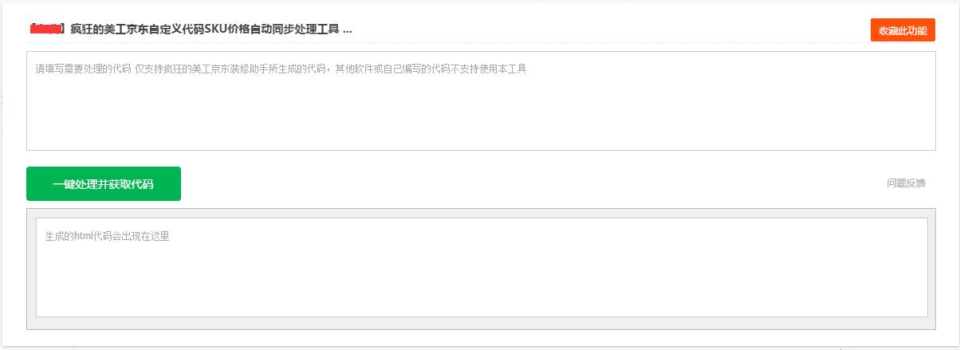Click the ellipsis at the end of the title
Image resolution: width=960 pixels, height=350 pixels.
click(x=348, y=30)
